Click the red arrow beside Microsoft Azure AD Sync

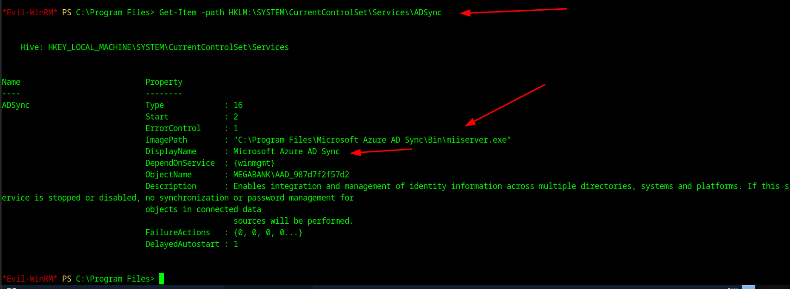point(381,151)
